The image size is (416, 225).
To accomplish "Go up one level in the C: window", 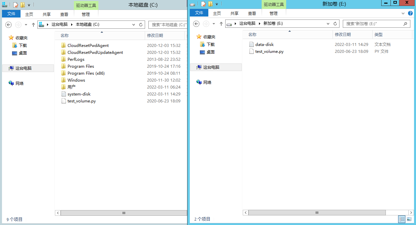I will 33,25.
